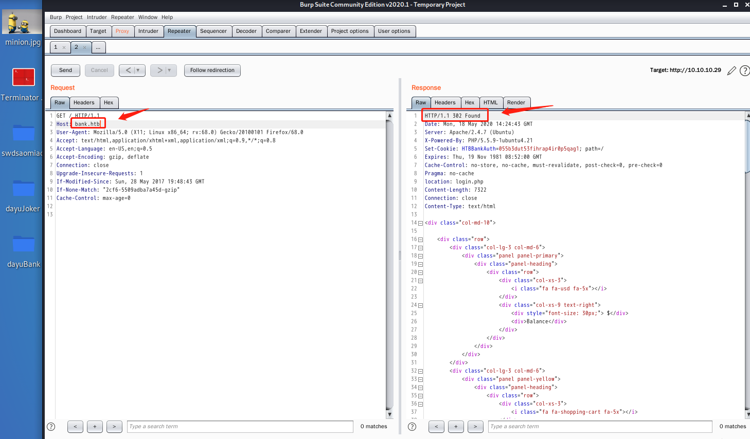Focus the Response search term field
Screen dimensions: 750x439
point(600,427)
